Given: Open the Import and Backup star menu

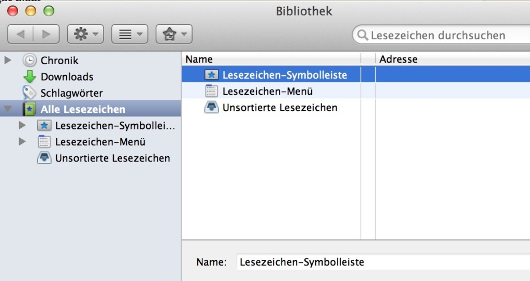Looking at the screenshot, I should (x=174, y=34).
